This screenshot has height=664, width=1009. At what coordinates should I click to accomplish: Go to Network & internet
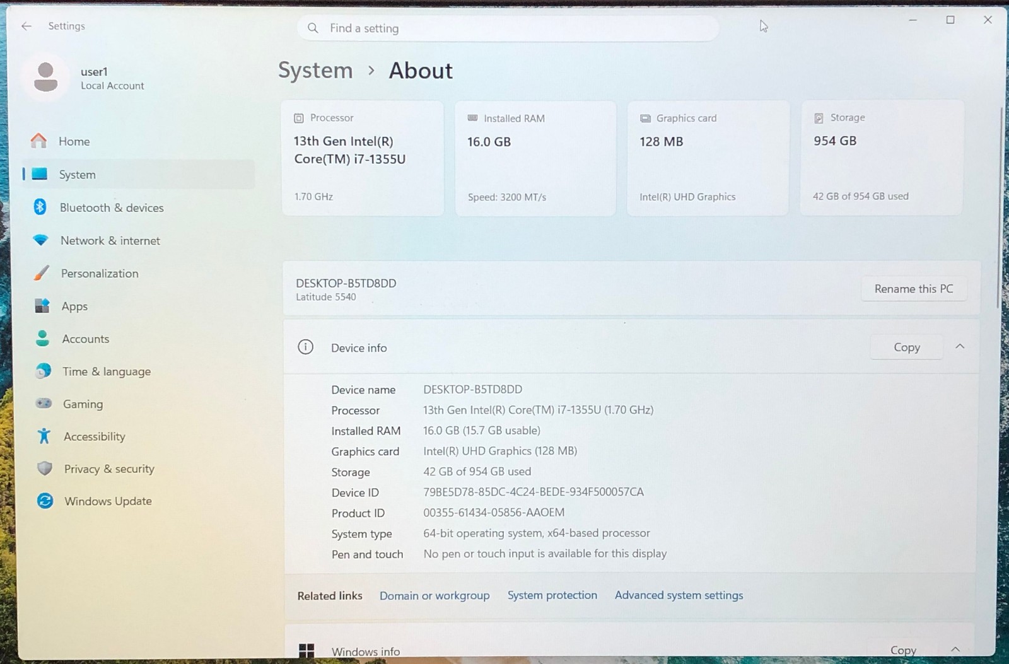(139, 240)
